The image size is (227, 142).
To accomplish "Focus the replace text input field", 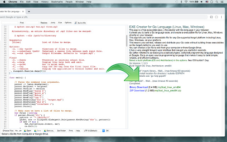I will click(x=32, y=23).
